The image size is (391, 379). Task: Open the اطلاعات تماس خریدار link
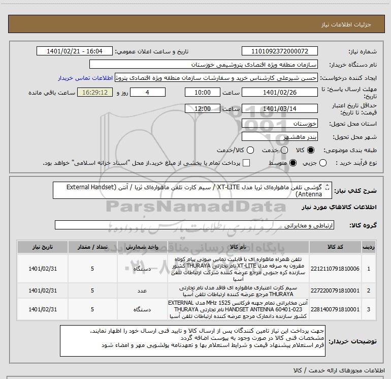point(85,78)
